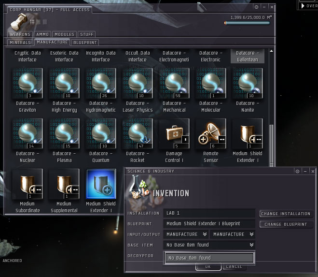Click the Blueprint field with Medium Shield Extender
The height and width of the screenshot is (277, 318).
pyautogui.click(x=209, y=223)
